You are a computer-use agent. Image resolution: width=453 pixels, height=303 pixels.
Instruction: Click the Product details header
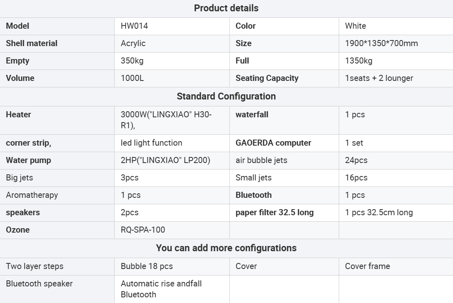coord(226,8)
